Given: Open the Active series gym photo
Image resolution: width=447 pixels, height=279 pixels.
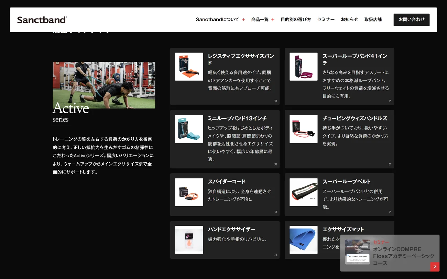Looking at the screenshot, I should (x=104, y=85).
